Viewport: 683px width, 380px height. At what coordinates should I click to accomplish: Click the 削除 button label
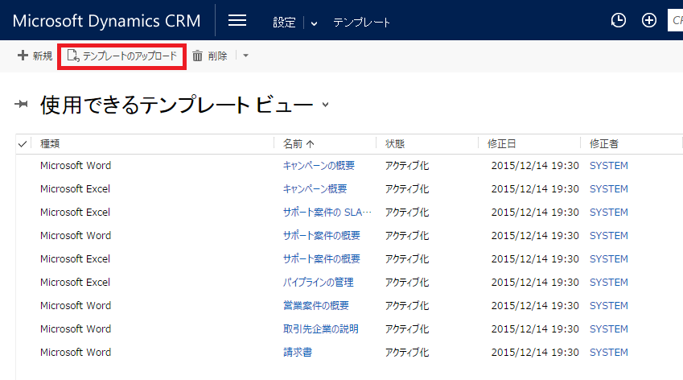tap(218, 56)
